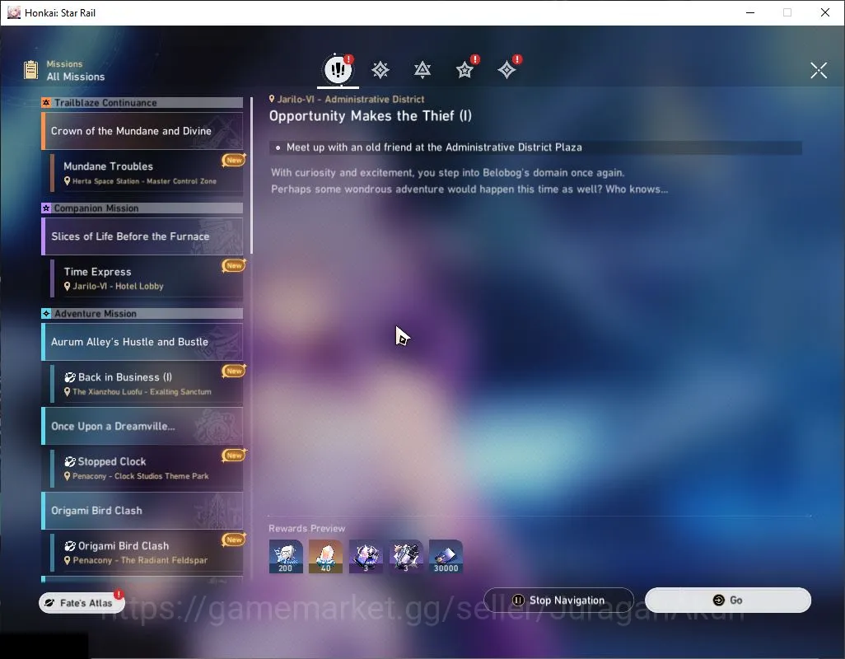This screenshot has width=845, height=659.
Task: Open Origami Bird Clash at The Radiant Feldspar
Action: 147,552
